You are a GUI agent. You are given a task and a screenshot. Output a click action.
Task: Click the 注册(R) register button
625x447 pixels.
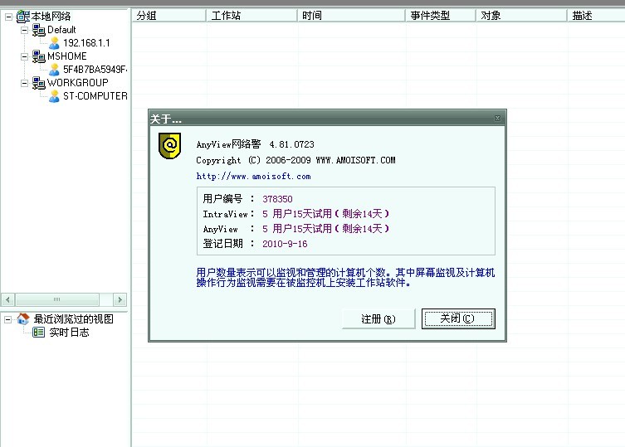[378, 318]
